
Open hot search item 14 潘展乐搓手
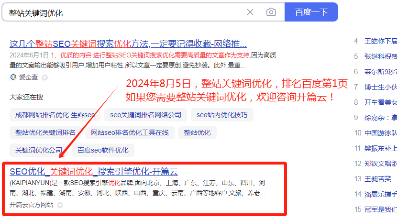(x=381, y=194)
